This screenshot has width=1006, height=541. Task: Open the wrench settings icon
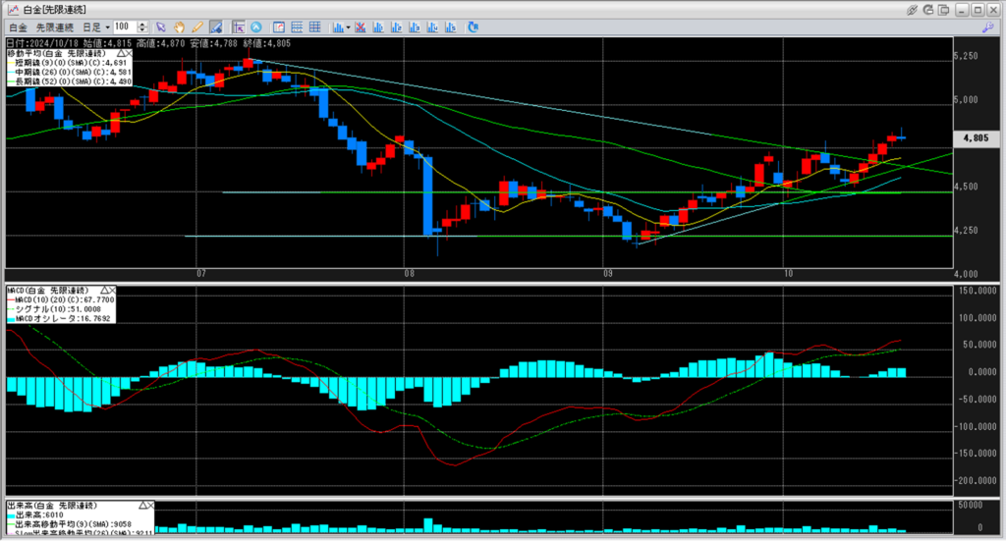point(988,27)
